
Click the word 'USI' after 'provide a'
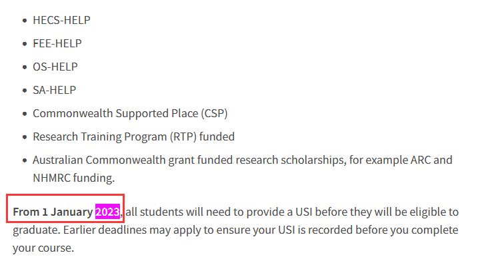coord(304,212)
